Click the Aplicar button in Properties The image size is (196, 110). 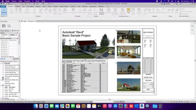16,59
